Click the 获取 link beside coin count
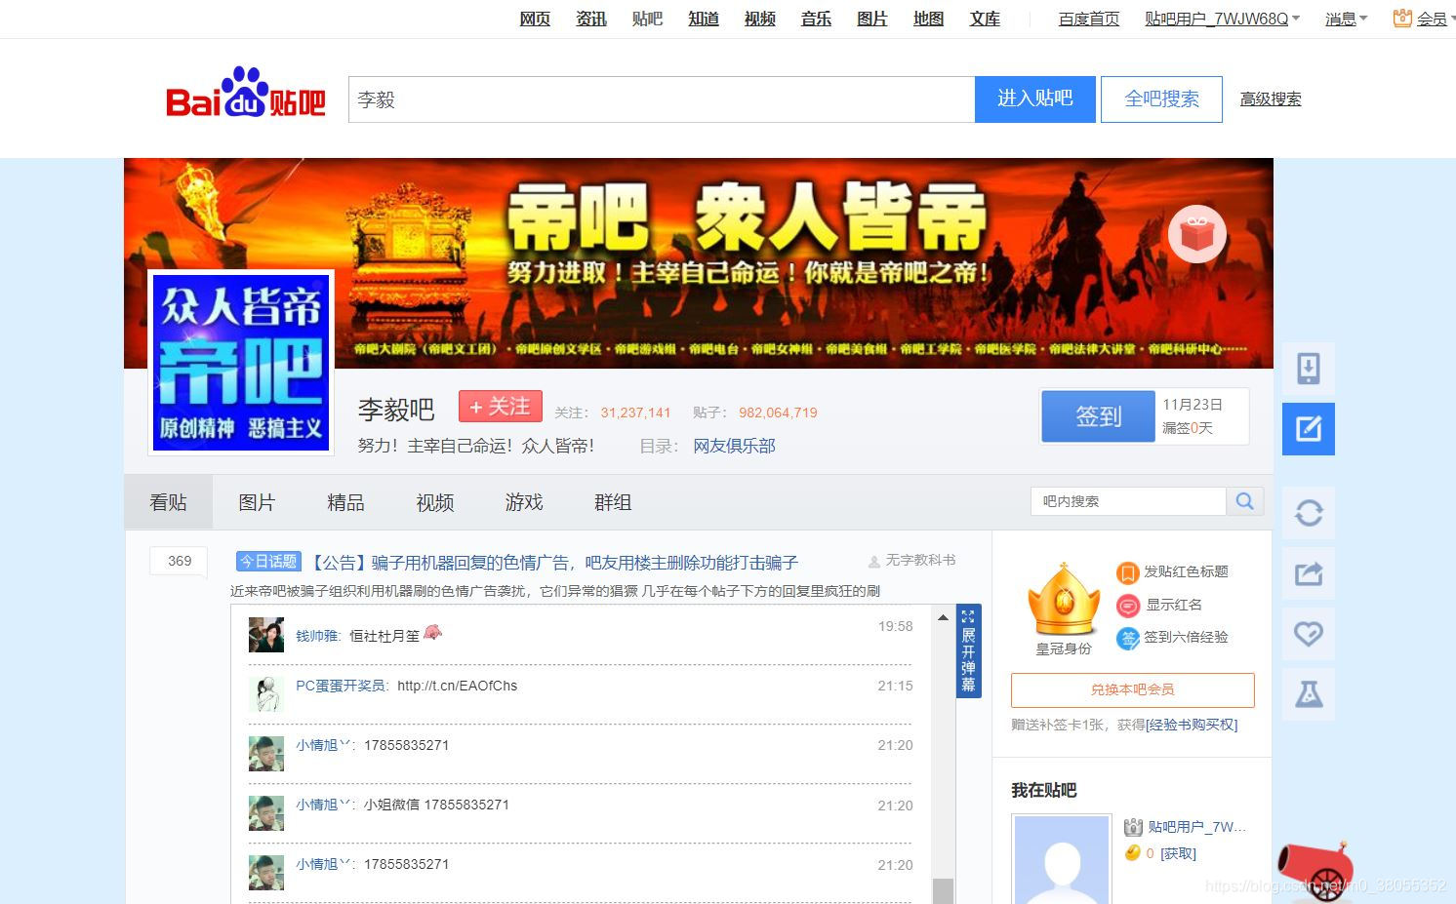Viewport: 1456px width, 904px height. (1178, 853)
